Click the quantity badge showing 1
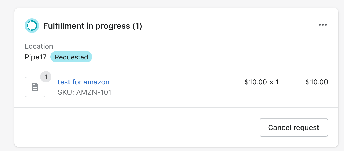344x151 pixels. (46, 77)
